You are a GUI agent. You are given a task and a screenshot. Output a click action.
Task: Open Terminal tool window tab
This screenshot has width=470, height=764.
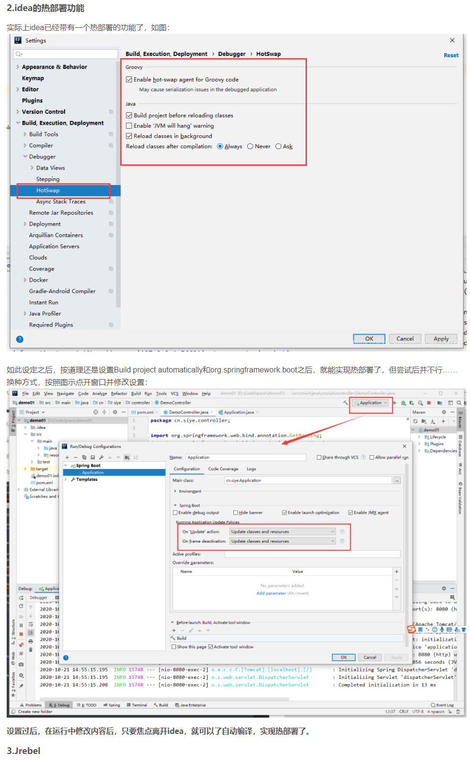[x=137, y=705]
